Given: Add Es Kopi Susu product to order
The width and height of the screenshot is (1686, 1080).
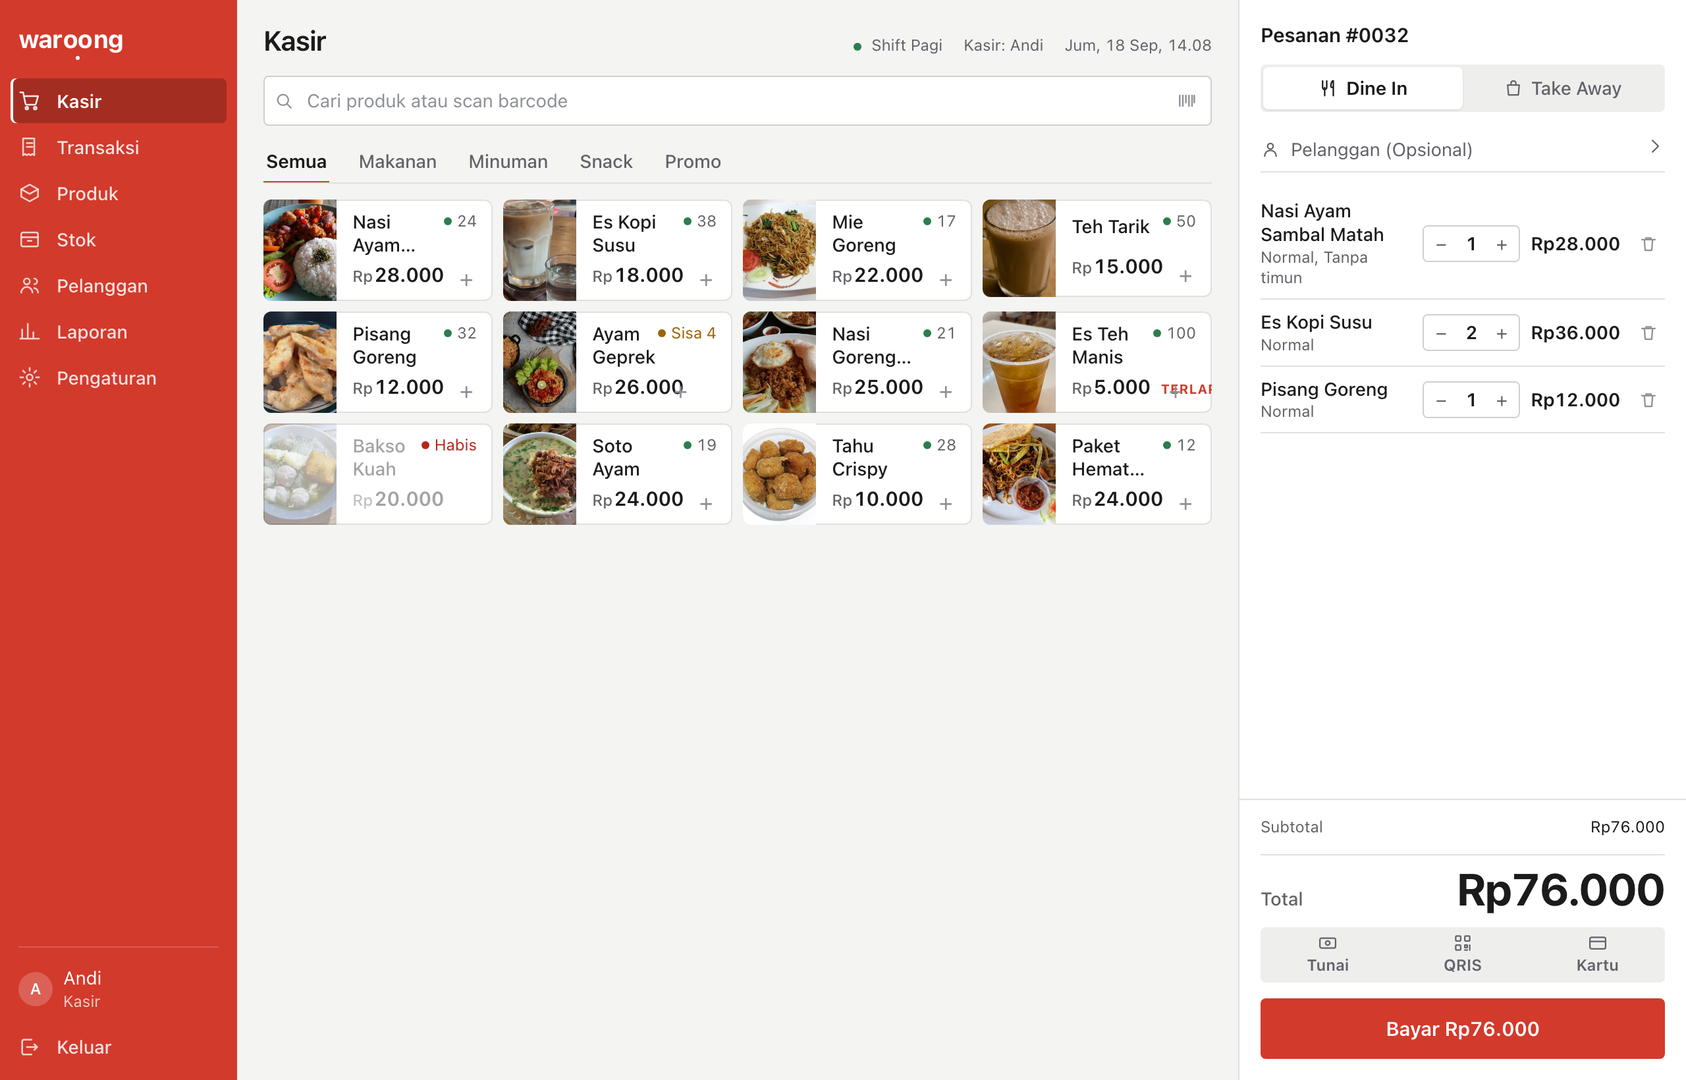Looking at the screenshot, I should click(706, 280).
